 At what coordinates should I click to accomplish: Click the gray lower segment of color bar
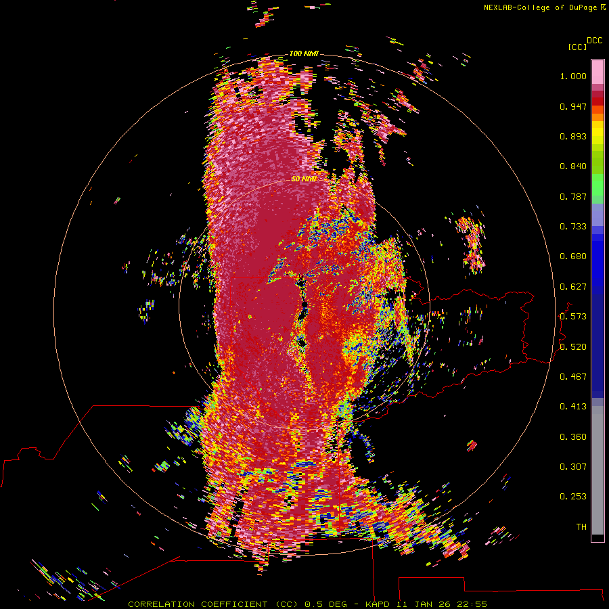pos(597,470)
